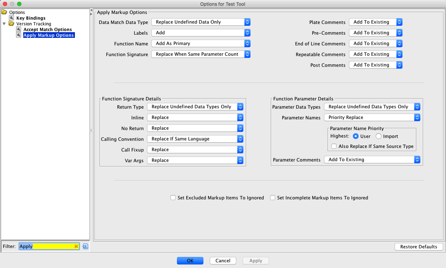Viewport: 446px width, 268px height.
Task: Check Set Incomplete Markup Items To Ignored
Action: tap(273, 198)
